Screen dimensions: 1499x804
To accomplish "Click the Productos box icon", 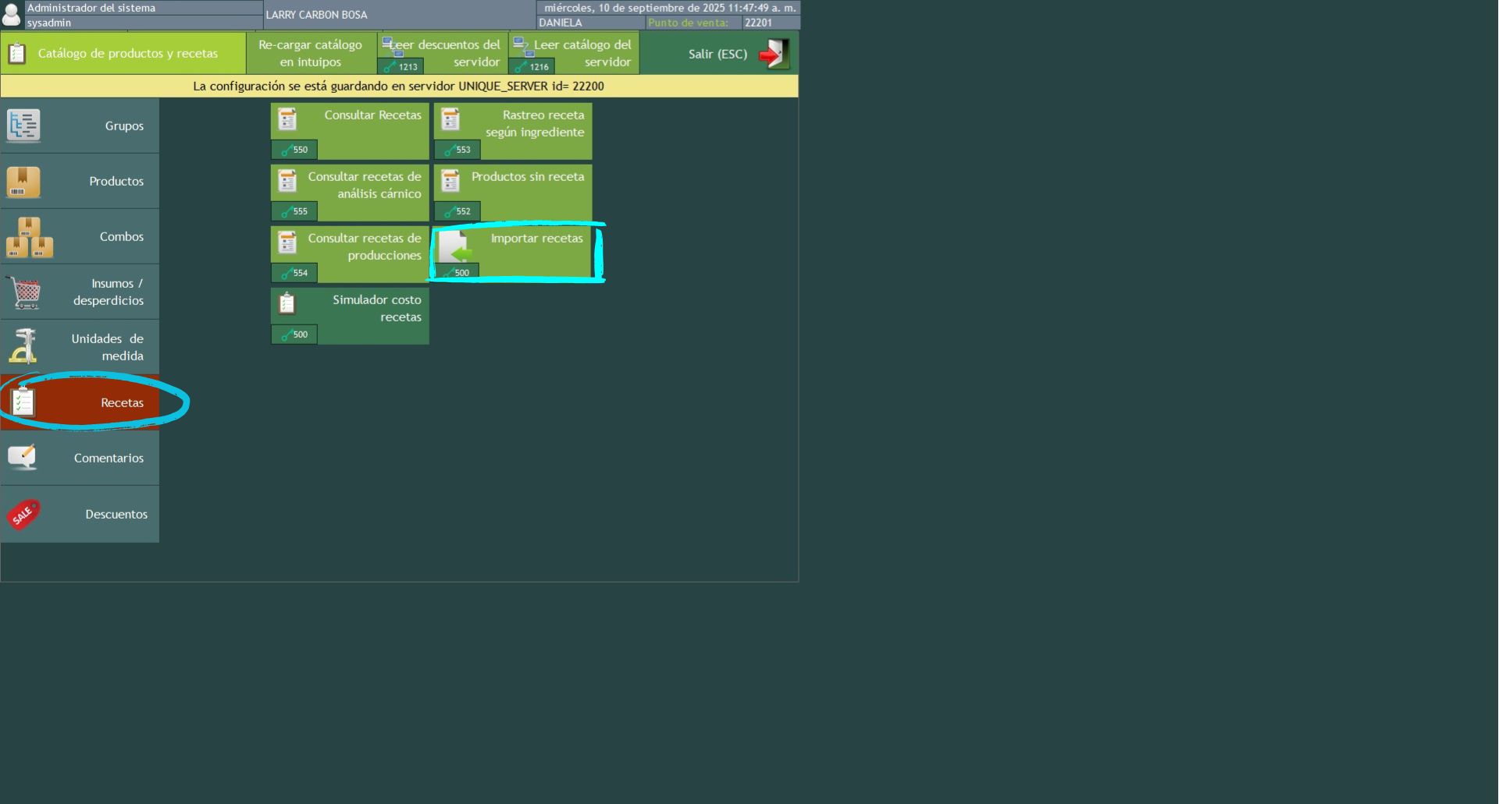I will tap(23, 182).
